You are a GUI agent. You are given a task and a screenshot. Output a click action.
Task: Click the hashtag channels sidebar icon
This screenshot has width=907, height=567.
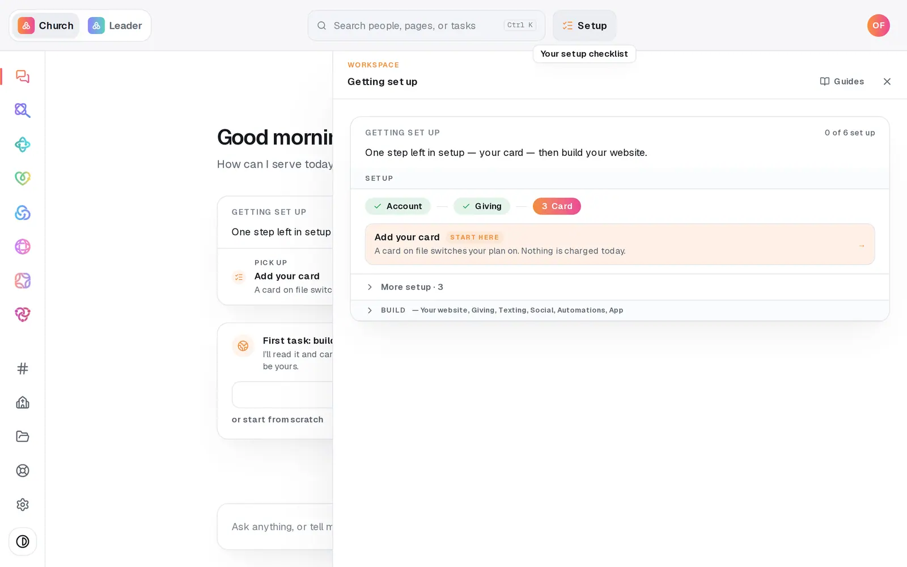click(x=23, y=369)
